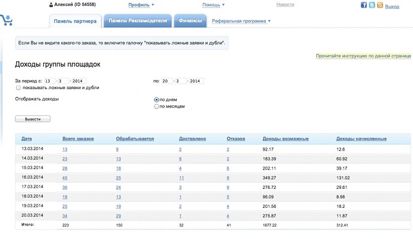Open the Новости link

point(286,4)
